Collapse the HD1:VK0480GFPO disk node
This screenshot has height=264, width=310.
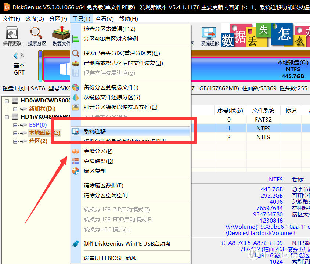tap(7, 116)
